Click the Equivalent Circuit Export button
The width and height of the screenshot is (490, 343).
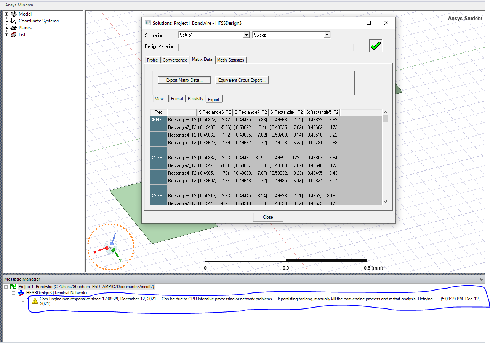(242, 80)
